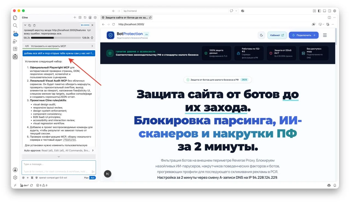Send the message with paper-plane icon
The image size is (350, 203).
click(93, 172)
